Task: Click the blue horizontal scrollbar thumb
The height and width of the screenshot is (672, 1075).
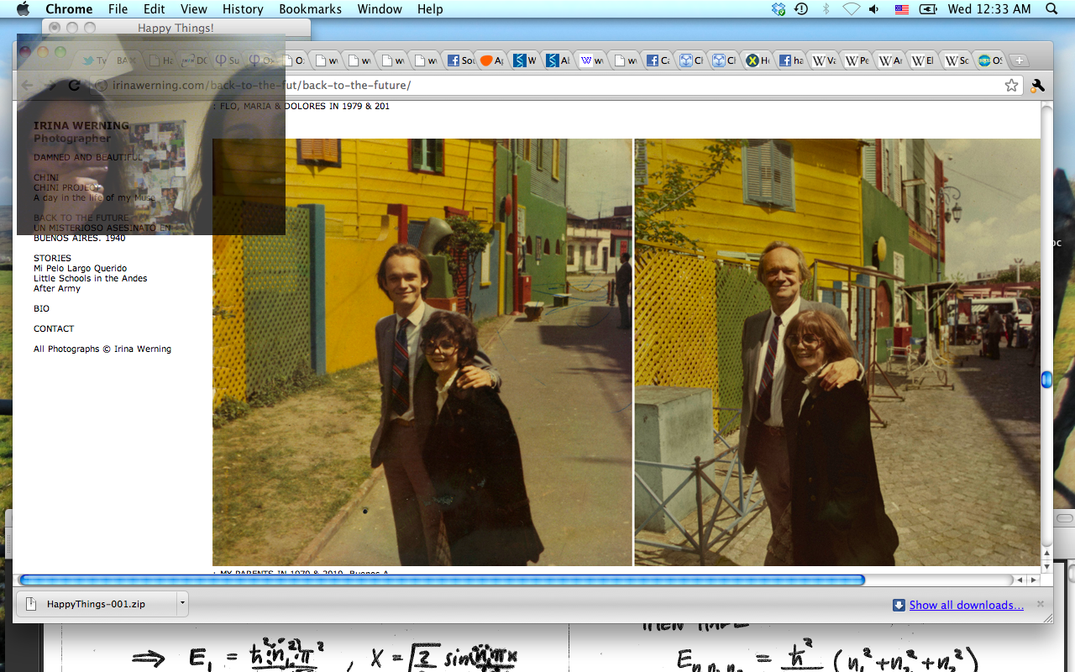Action: click(x=441, y=580)
